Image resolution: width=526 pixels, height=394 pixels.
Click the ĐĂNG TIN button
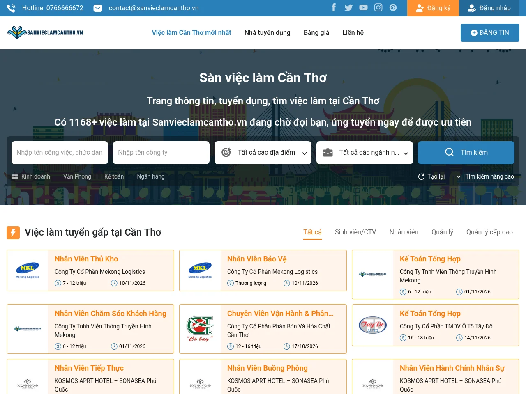[x=490, y=33]
